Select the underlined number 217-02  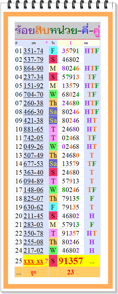coord(33,250)
